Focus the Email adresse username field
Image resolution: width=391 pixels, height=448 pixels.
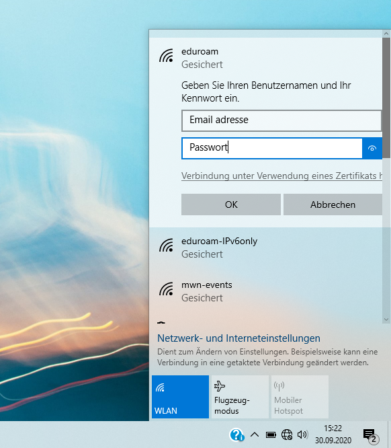point(281,120)
